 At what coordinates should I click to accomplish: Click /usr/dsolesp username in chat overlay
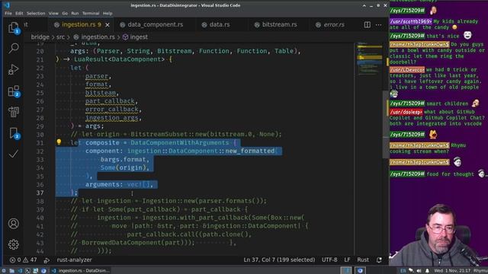[x=406, y=112]
